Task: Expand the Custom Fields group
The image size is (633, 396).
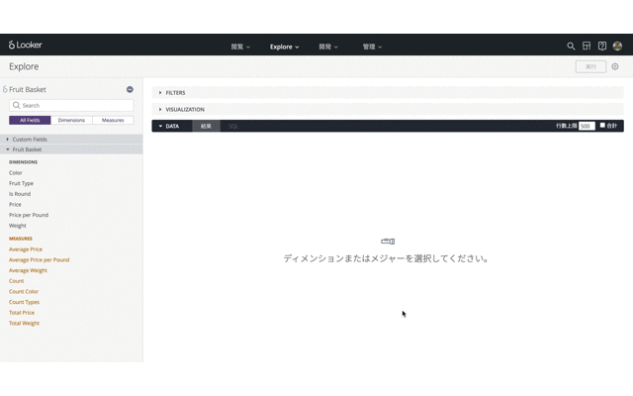Action: coord(29,140)
